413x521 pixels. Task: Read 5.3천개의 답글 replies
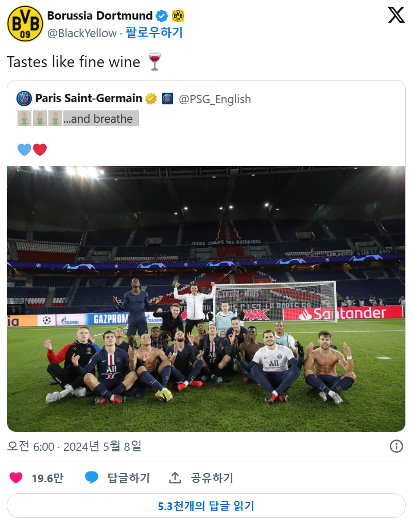(206, 506)
